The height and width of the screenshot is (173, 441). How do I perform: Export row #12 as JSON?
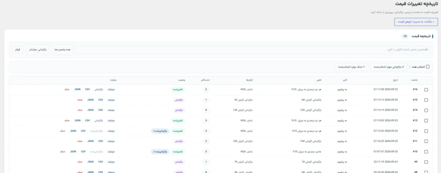point(73,131)
